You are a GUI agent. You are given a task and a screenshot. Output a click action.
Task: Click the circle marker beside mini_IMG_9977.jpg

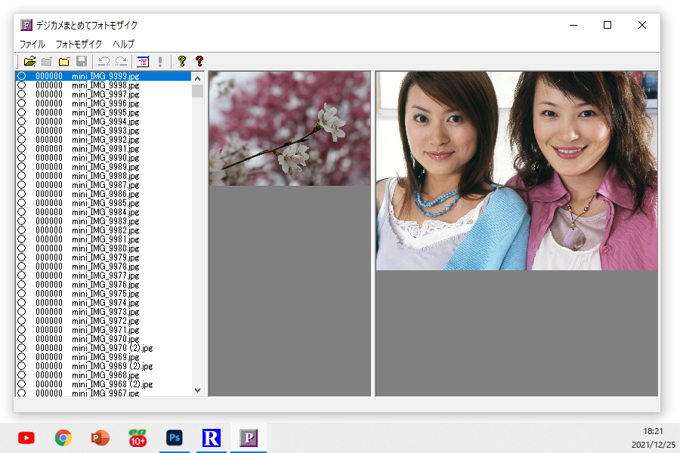coord(22,276)
